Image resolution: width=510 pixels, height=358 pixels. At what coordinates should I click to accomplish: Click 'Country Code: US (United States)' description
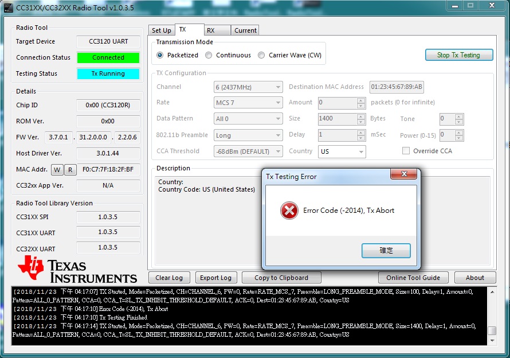point(206,189)
